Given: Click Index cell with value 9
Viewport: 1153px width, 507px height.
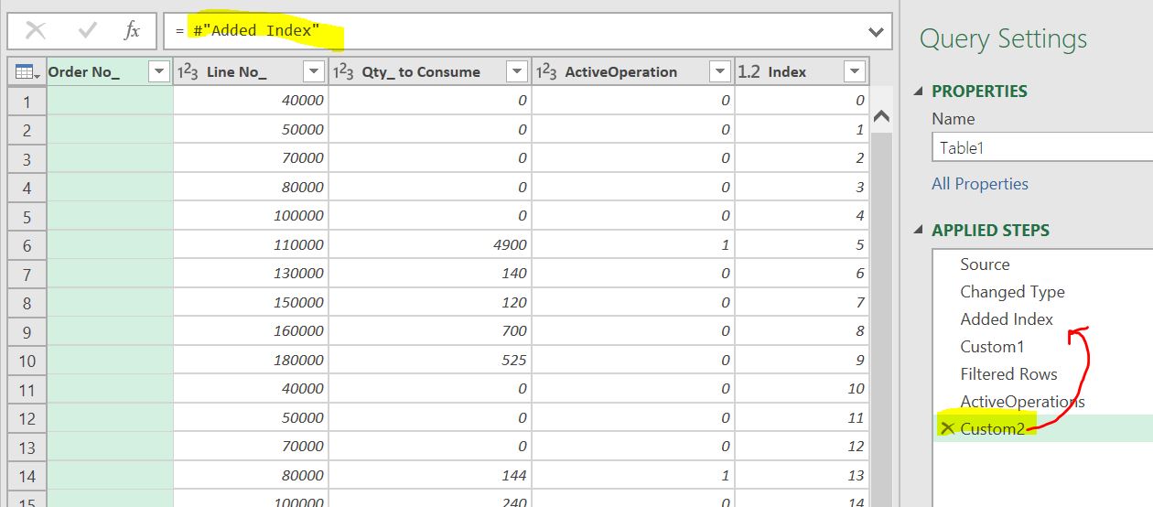Looking at the screenshot, I should point(802,361).
